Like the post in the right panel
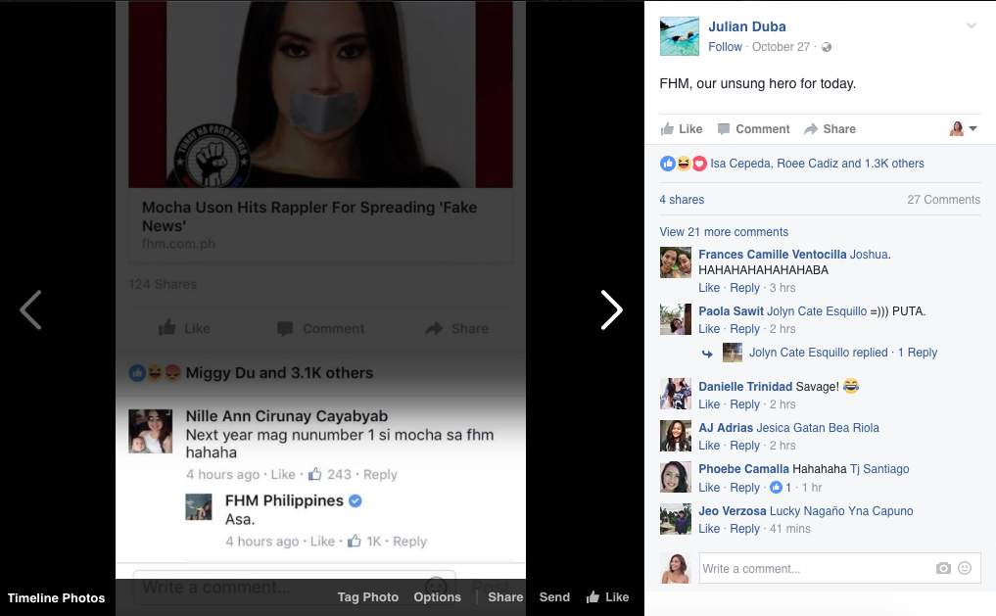 [682, 129]
